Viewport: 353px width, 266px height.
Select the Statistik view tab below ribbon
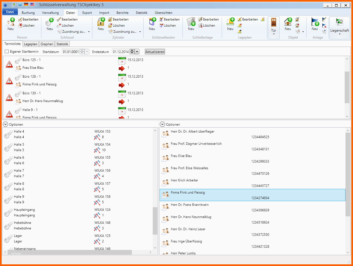pyautogui.click(x=62, y=44)
